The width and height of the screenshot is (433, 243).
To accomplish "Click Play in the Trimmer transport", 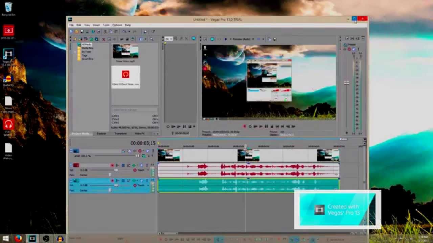I will pos(179,127).
